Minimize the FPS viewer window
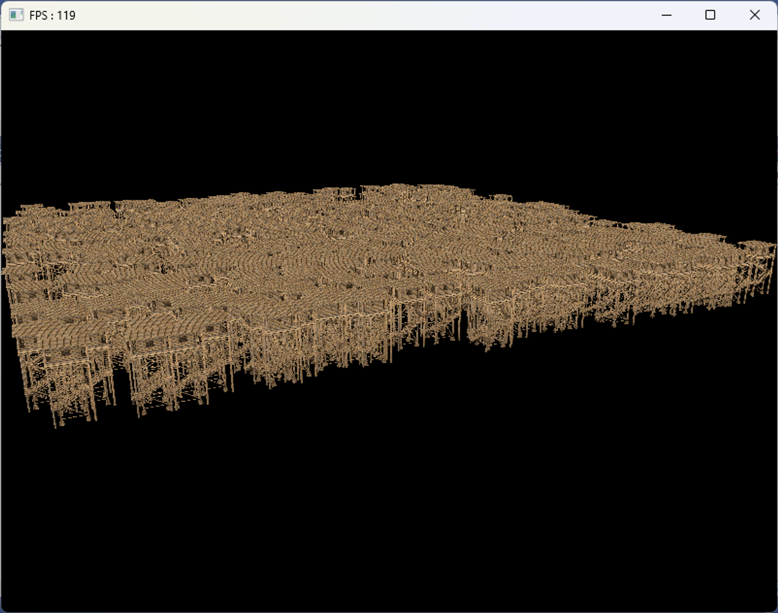This screenshot has width=778, height=613. 666,15
